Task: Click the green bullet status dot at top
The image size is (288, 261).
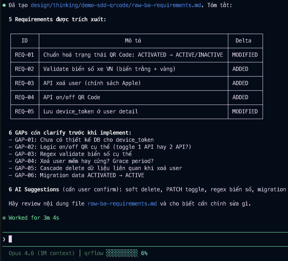Action: (4, 5)
